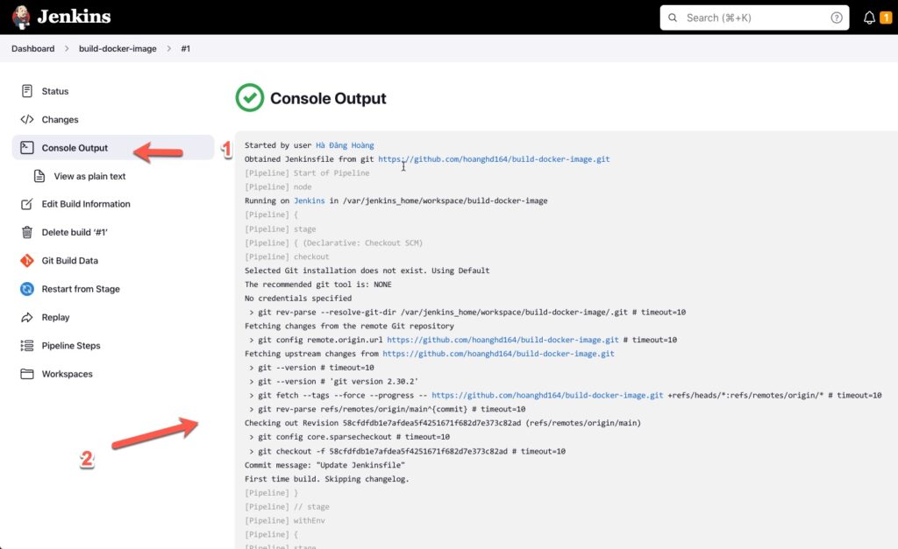Viewport: 898px width, 549px height.
Task: Click 'Commit message: "Update Jenkinsfile"' line
Action: 324,465
